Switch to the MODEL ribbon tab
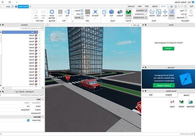This screenshot has width=195, height=140. pyautogui.click(x=155, y=6)
